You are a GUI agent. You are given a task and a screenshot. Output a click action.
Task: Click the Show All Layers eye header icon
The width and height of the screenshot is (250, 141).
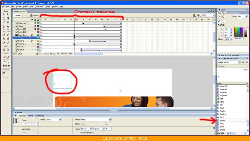(x=32, y=19)
